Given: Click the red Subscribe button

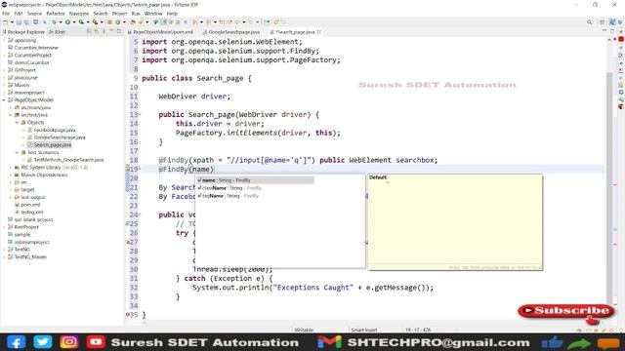Looking at the screenshot, I should 566,311.
